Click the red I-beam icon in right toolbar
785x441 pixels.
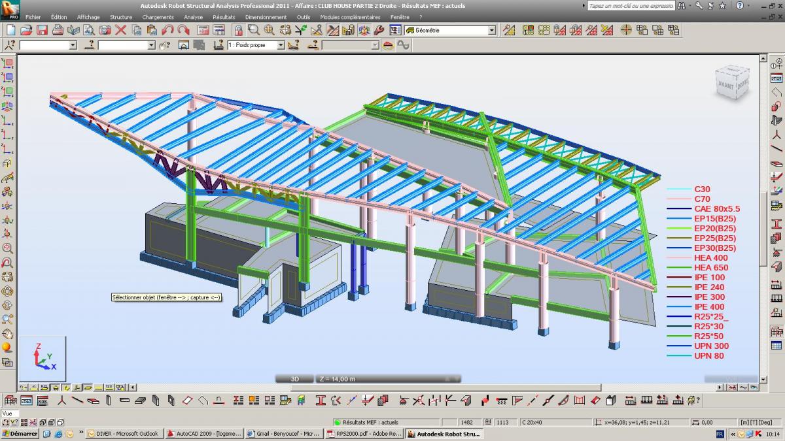click(776, 223)
